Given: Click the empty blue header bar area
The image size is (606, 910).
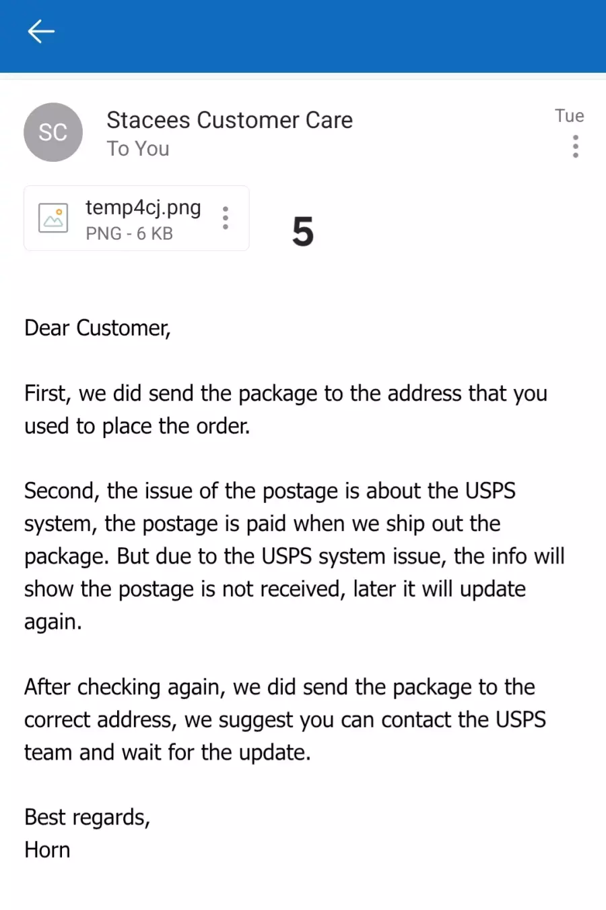Looking at the screenshot, I should (x=323, y=34).
